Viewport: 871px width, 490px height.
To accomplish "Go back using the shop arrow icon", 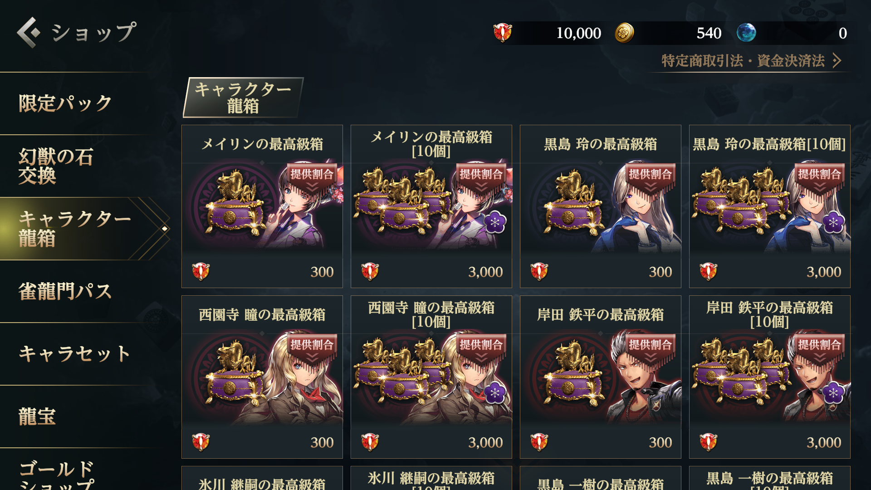I will pyautogui.click(x=28, y=32).
